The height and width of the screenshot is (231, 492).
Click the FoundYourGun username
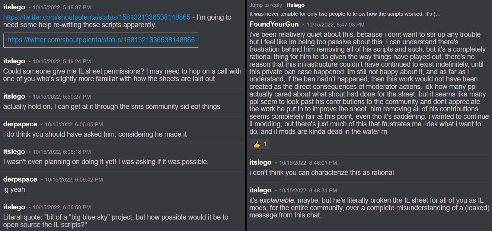(274, 24)
